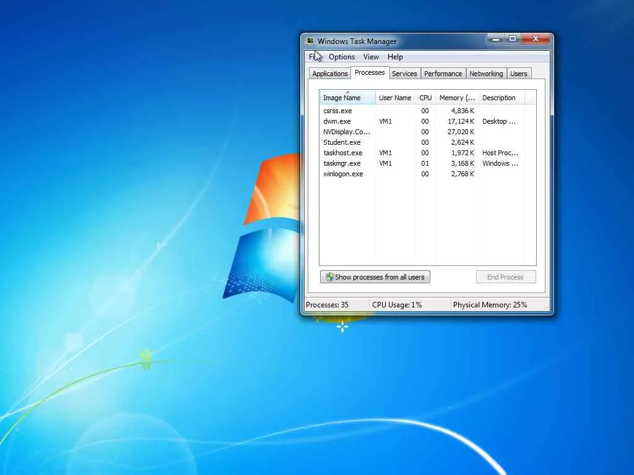Image resolution: width=634 pixels, height=475 pixels.
Task: Sort by the Memory column header
Action: (x=457, y=98)
